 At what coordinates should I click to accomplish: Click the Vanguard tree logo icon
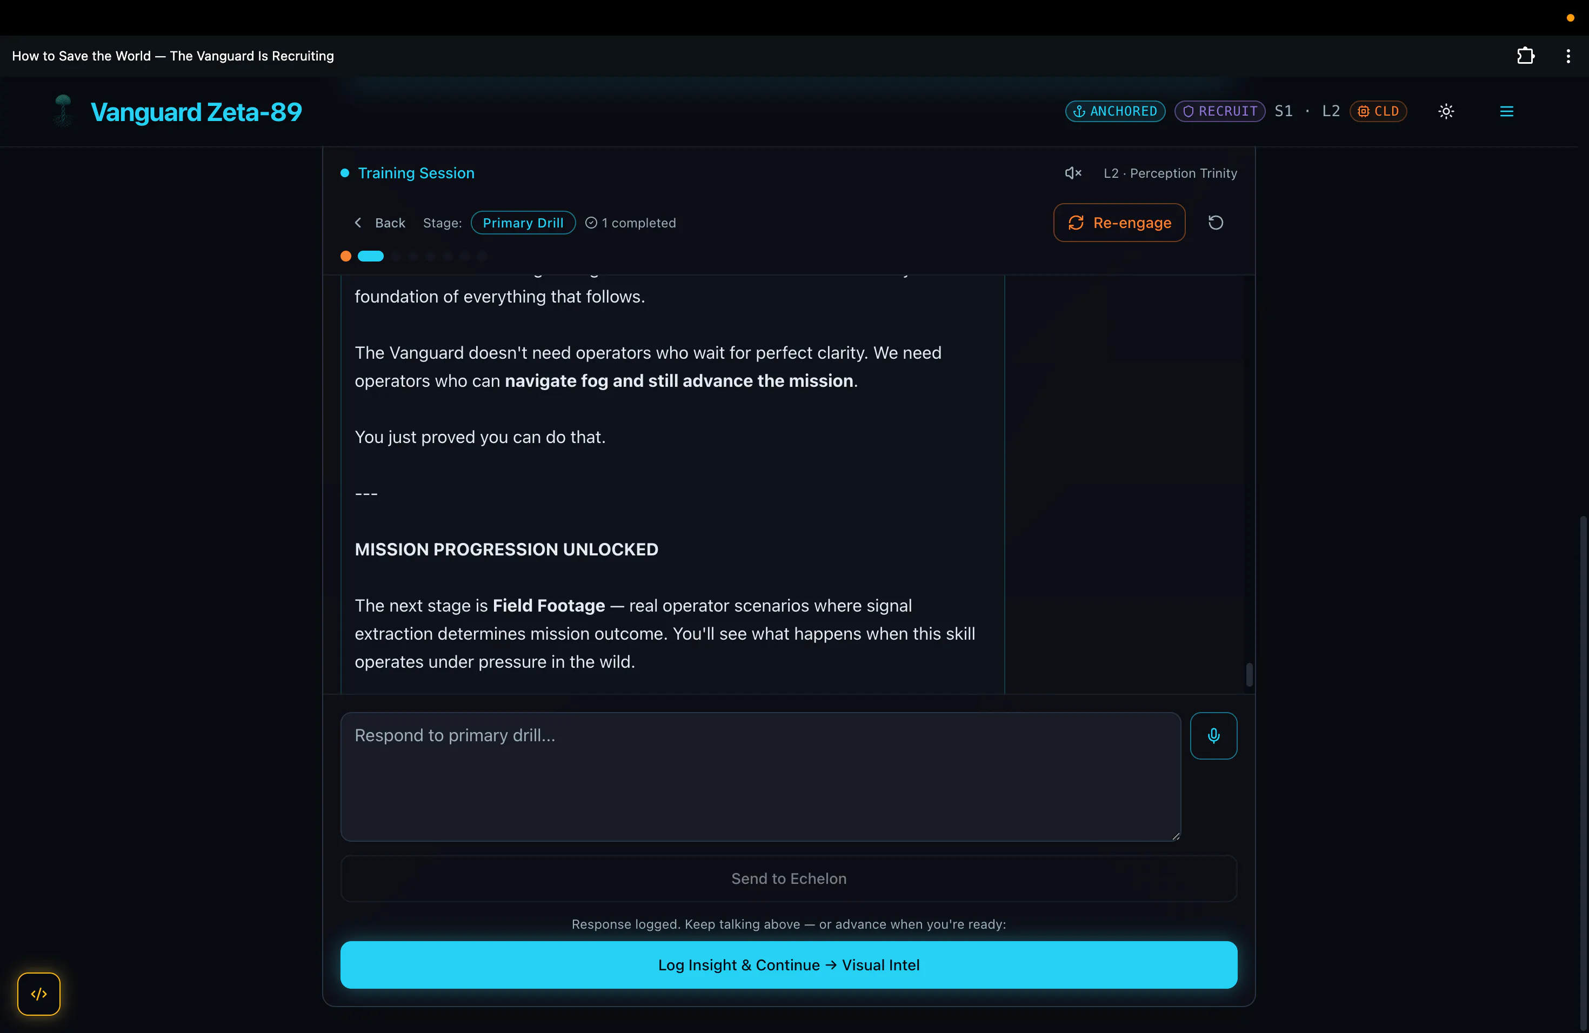tap(63, 111)
